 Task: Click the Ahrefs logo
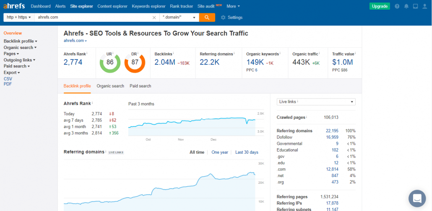(x=14, y=6)
